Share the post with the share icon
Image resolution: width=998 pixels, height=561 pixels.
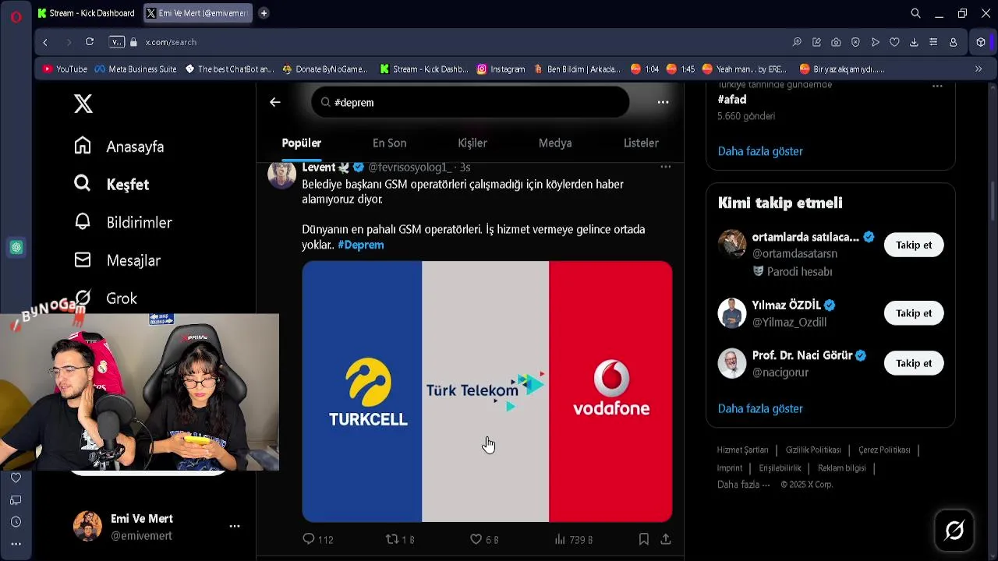[x=666, y=539]
